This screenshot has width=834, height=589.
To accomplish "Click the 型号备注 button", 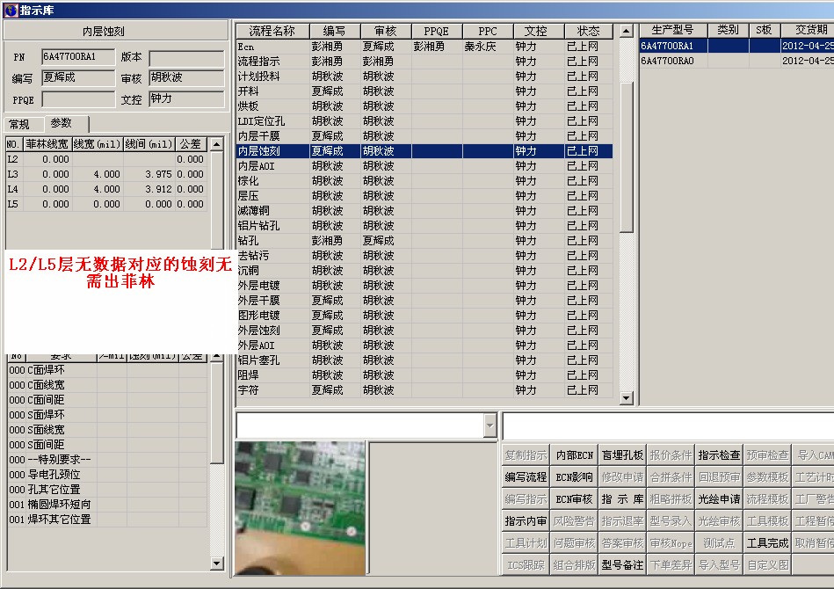I will (x=622, y=565).
